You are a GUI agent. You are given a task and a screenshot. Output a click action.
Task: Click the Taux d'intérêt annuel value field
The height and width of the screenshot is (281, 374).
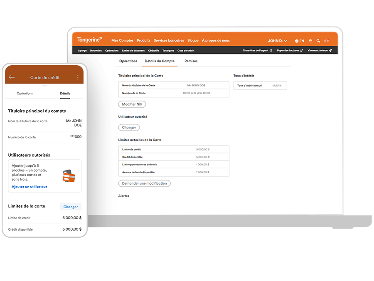tap(260, 85)
